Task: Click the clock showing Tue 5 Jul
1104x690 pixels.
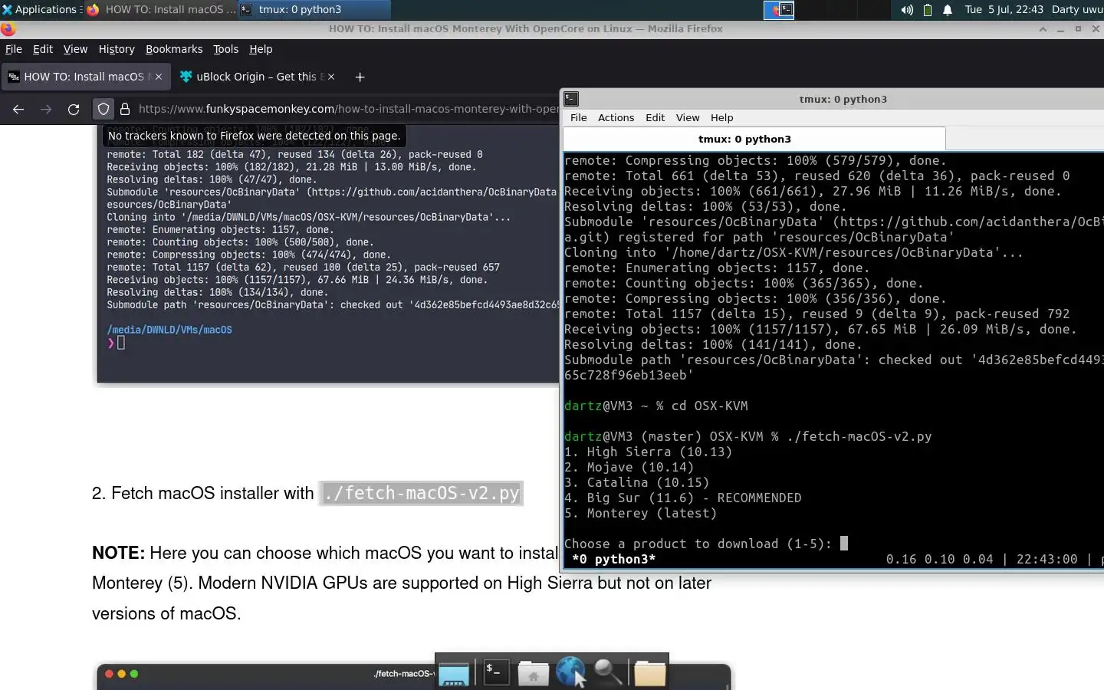Action: (x=1004, y=9)
